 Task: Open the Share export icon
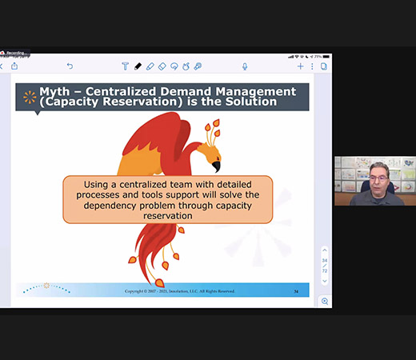point(14,66)
